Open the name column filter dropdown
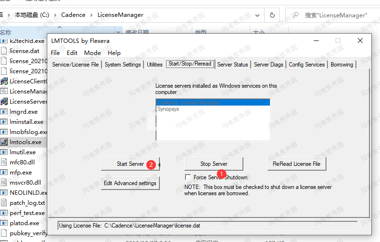 [x=118, y=32]
